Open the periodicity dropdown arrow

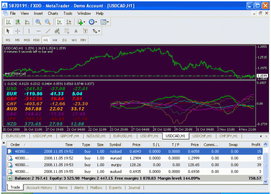[96, 22]
